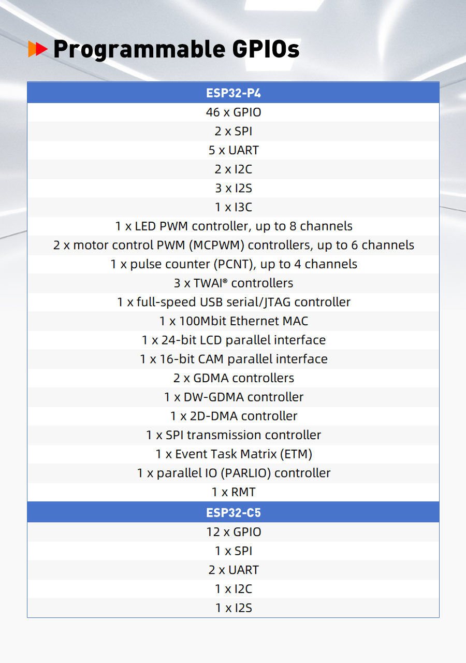
Task: Click the 5 x UART row
Action: pos(233,150)
